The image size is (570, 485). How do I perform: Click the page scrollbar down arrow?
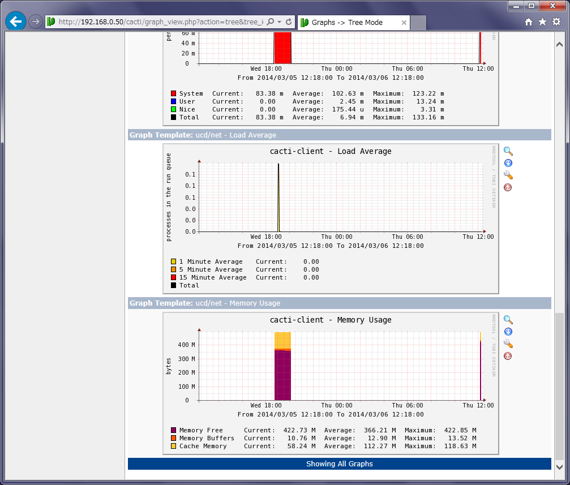(x=559, y=467)
